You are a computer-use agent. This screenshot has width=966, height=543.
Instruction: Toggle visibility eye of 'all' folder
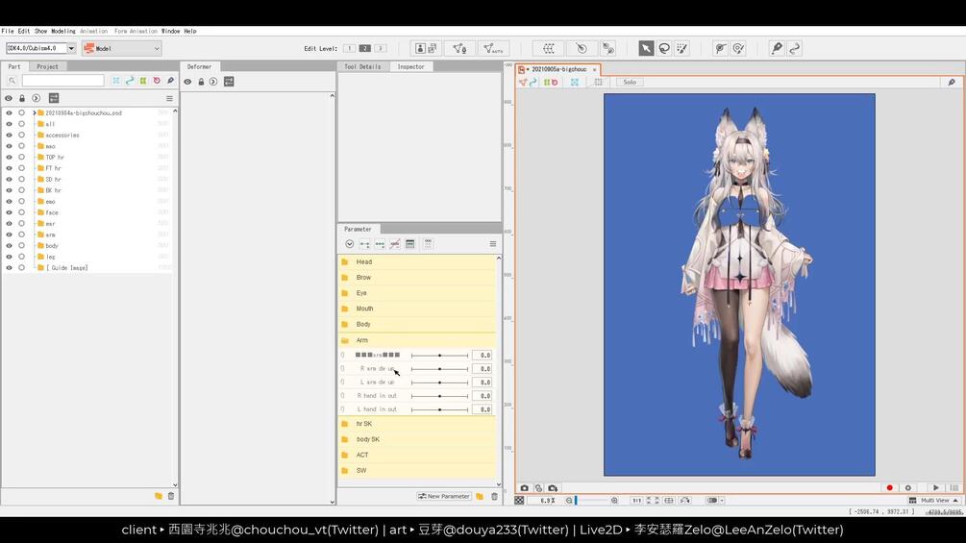point(9,124)
